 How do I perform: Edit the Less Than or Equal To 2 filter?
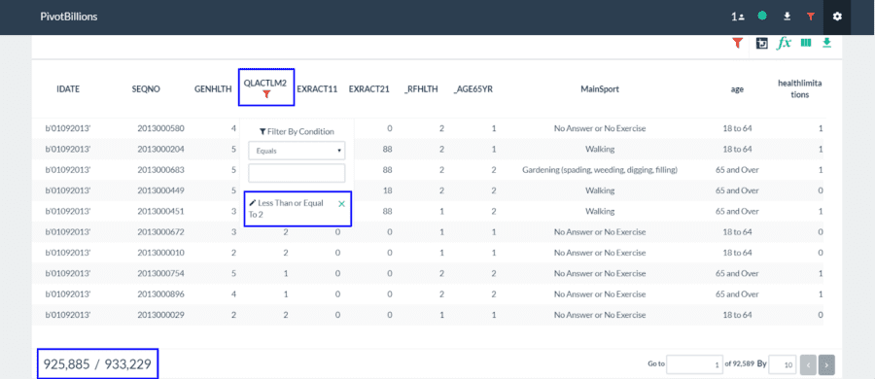(x=252, y=203)
